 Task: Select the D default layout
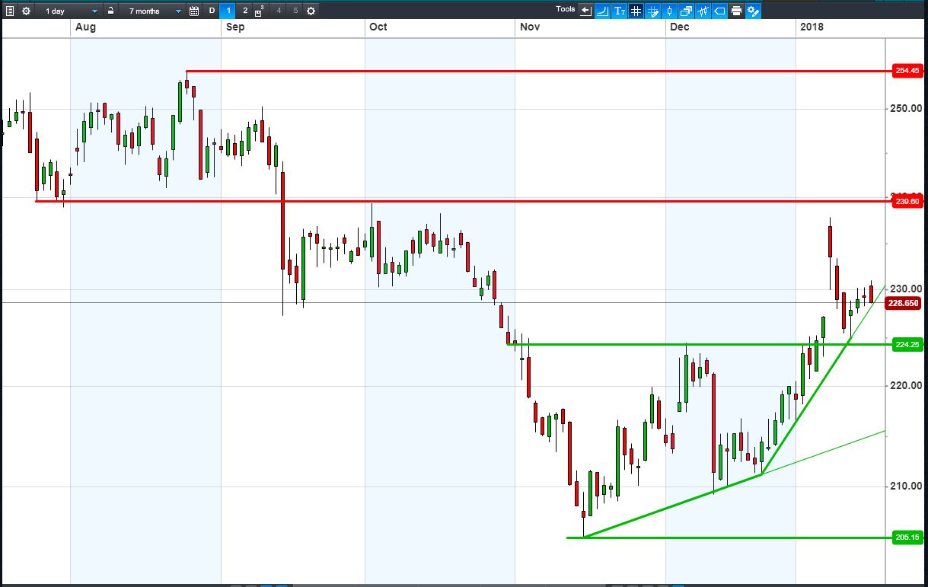212,11
